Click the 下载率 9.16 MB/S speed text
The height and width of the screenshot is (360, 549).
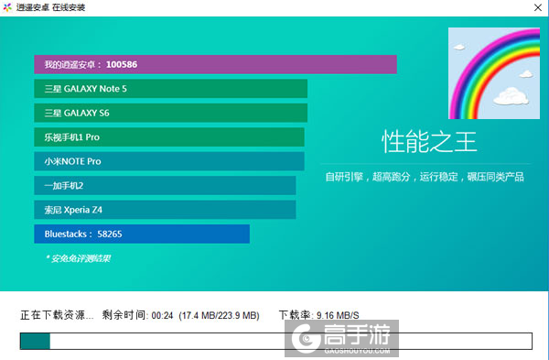pos(319,315)
